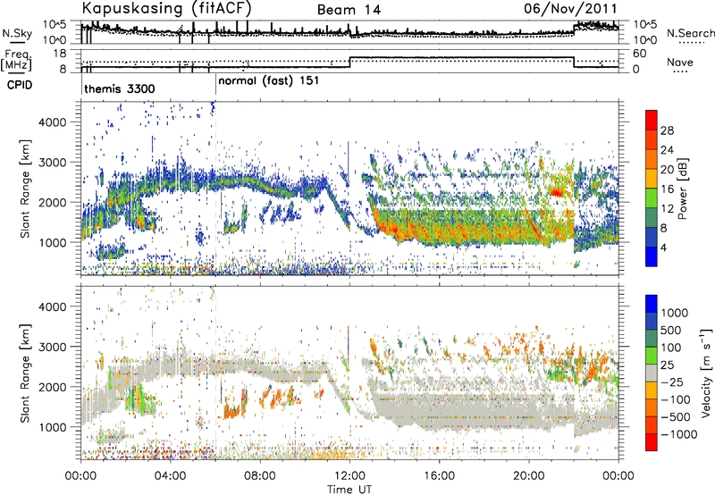The height and width of the screenshot is (495, 715).
Task: Click the 'N.Search' legend label
Action: click(690, 33)
